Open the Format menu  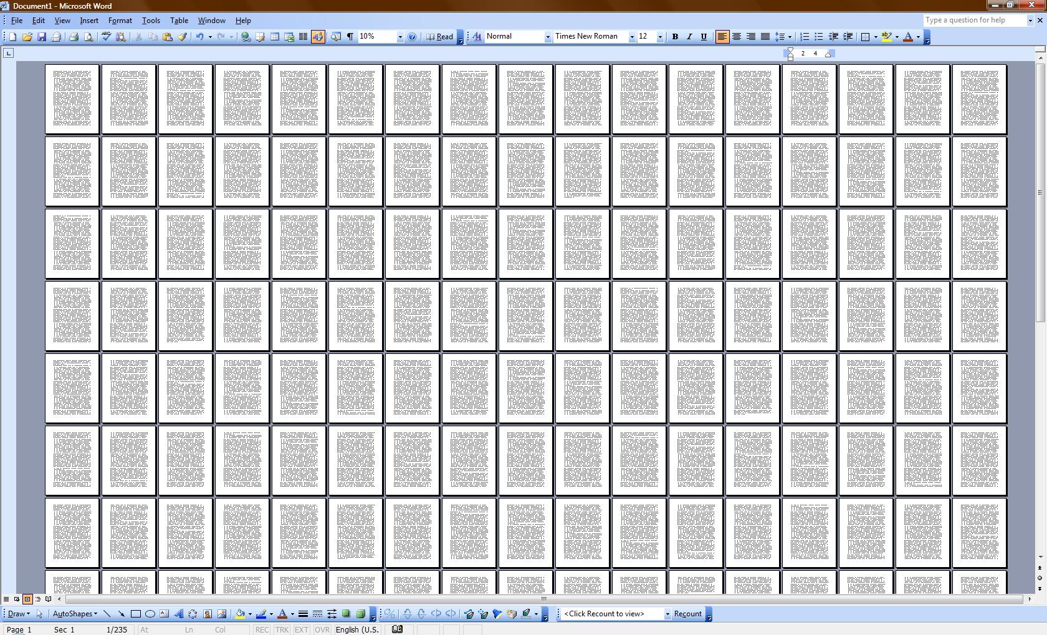click(120, 21)
